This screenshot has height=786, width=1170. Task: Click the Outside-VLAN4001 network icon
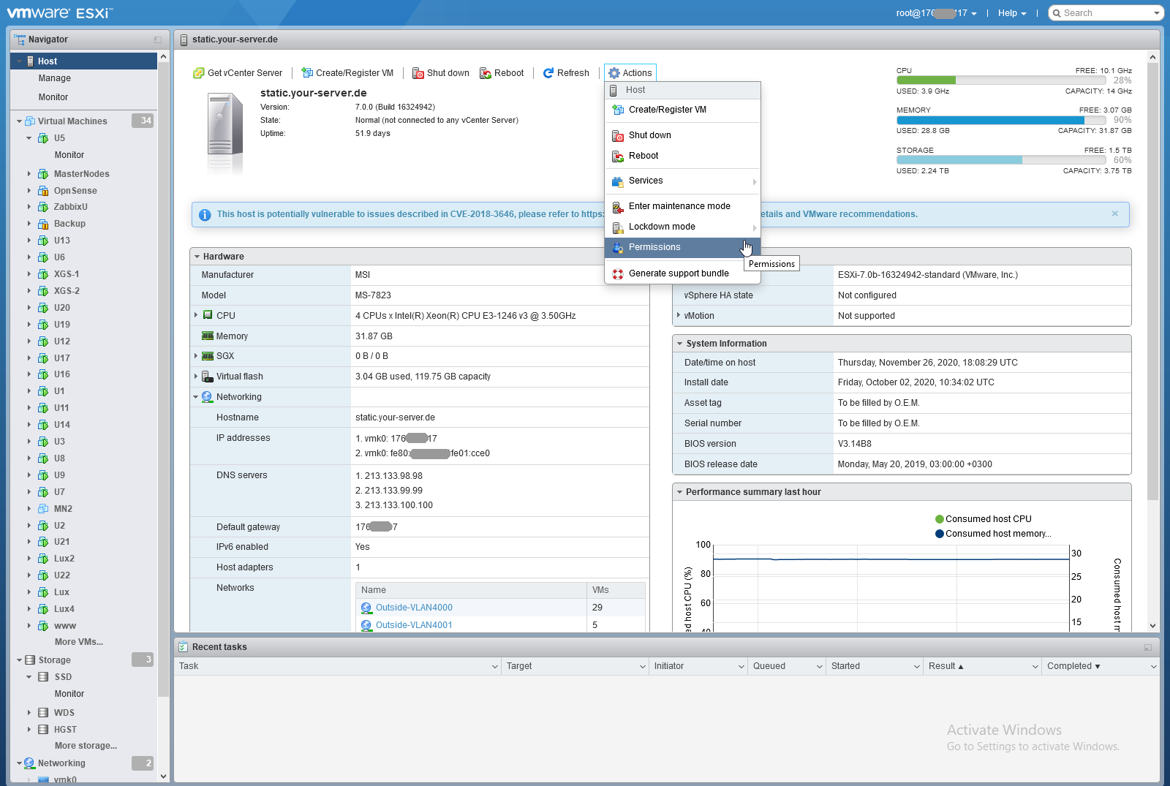pyautogui.click(x=366, y=625)
